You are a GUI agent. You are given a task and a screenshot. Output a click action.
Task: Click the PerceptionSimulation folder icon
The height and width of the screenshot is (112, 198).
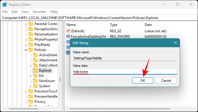click(x=31, y=29)
